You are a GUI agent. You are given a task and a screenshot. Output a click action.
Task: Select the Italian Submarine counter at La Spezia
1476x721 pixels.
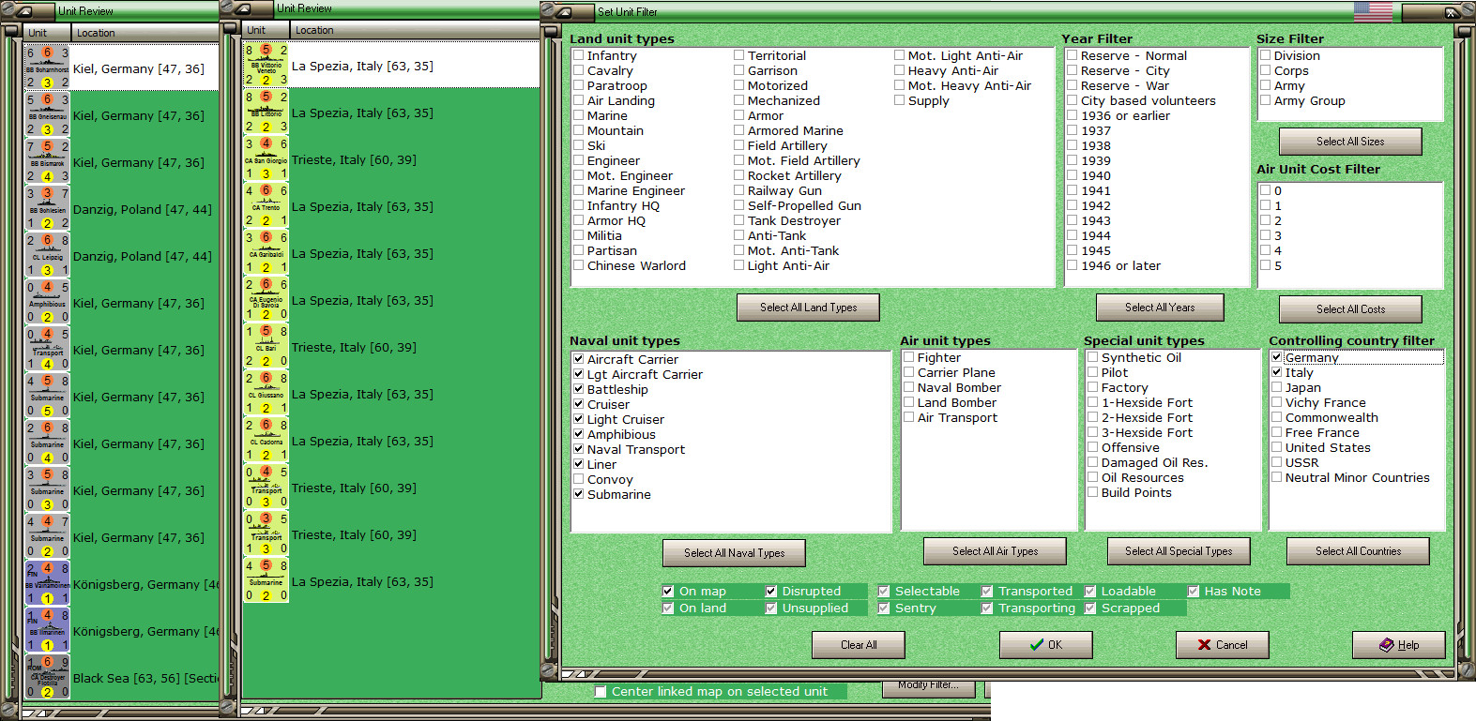click(266, 580)
